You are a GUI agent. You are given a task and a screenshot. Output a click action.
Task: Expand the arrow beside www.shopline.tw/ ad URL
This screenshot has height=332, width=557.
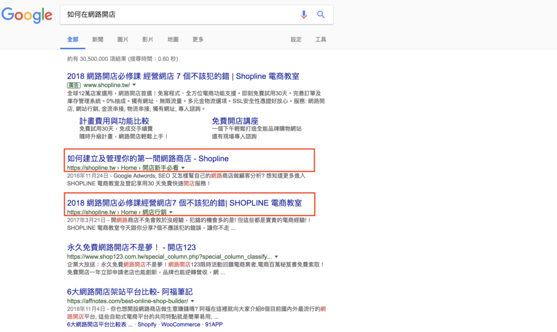coord(134,85)
